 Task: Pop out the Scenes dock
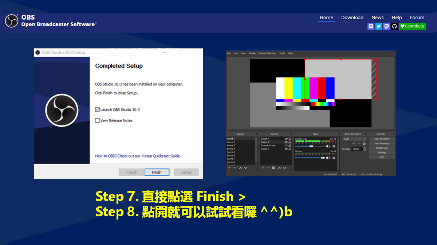256,134
